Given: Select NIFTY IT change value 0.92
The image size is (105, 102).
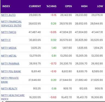Looking at the screenshot, I should pos(54,40).
